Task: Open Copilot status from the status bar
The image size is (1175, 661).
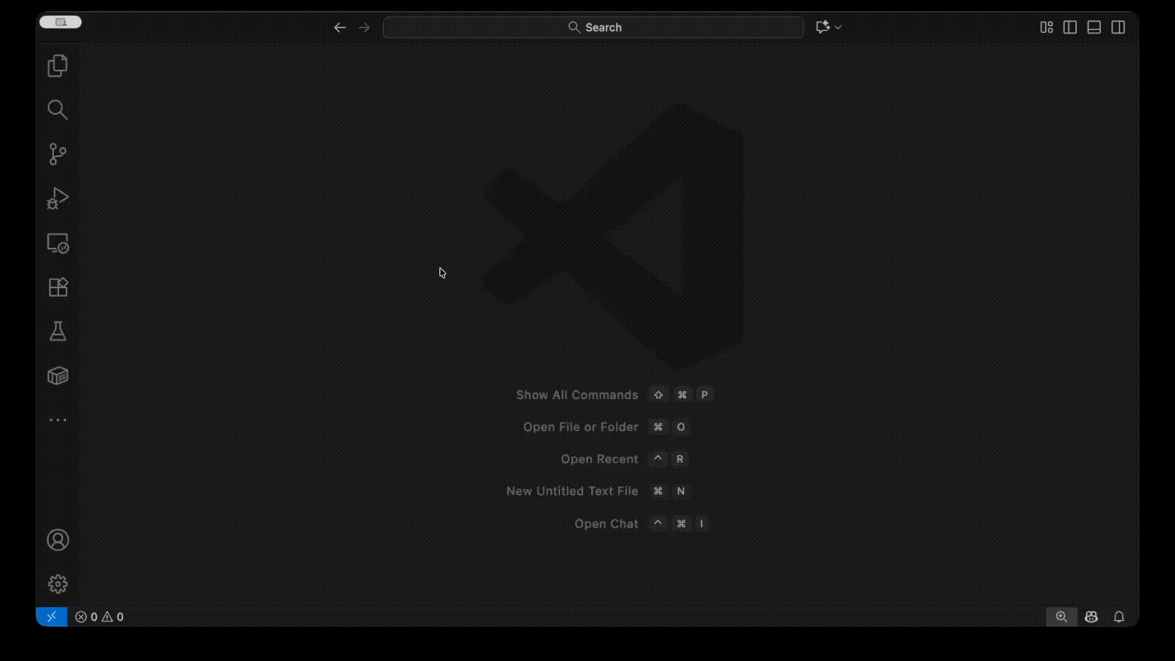Action: [x=1092, y=617]
